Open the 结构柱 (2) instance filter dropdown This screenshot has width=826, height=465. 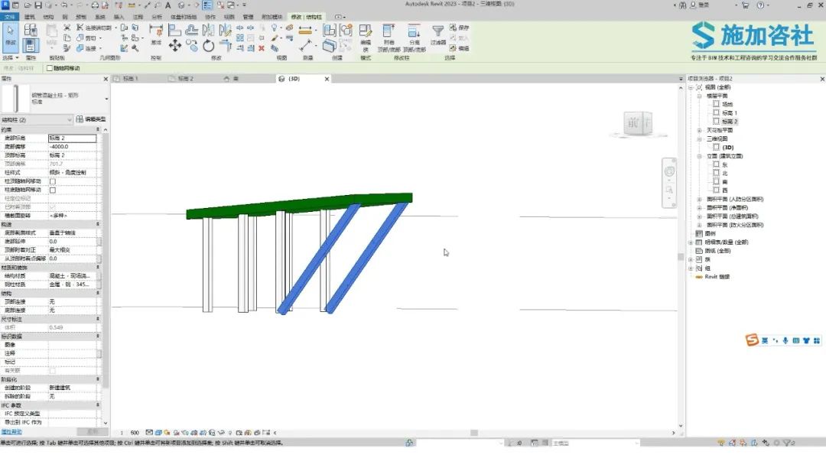pyautogui.click(x=37, y=119)
